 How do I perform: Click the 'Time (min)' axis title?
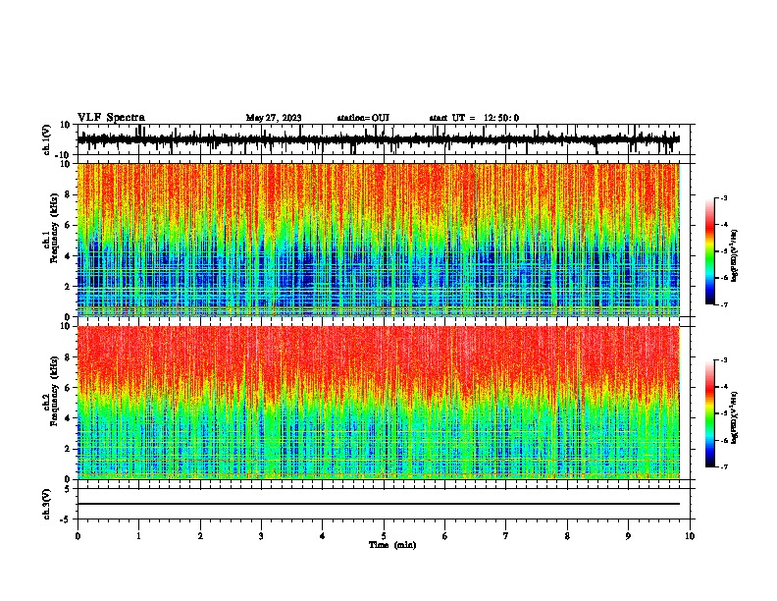coord(392,545)
